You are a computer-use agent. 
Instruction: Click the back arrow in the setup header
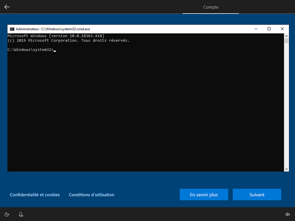(x=7, y=7)
